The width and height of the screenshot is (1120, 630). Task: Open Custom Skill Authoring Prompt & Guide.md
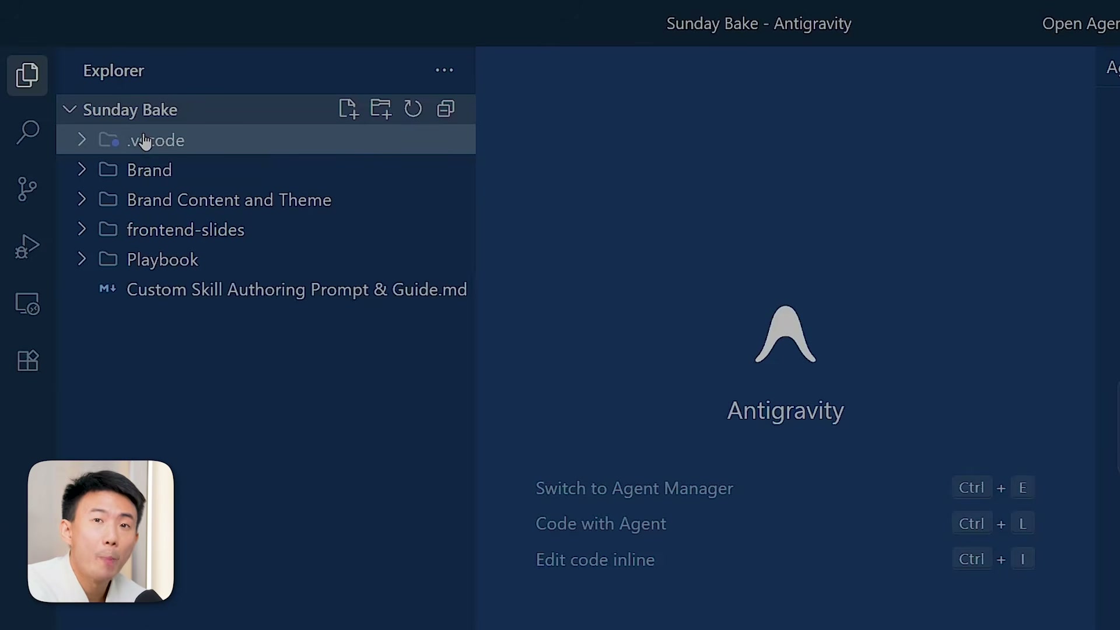(297, 289)
